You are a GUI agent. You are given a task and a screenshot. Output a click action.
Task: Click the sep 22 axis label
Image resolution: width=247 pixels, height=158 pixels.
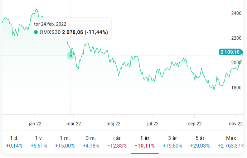(194, 124)
